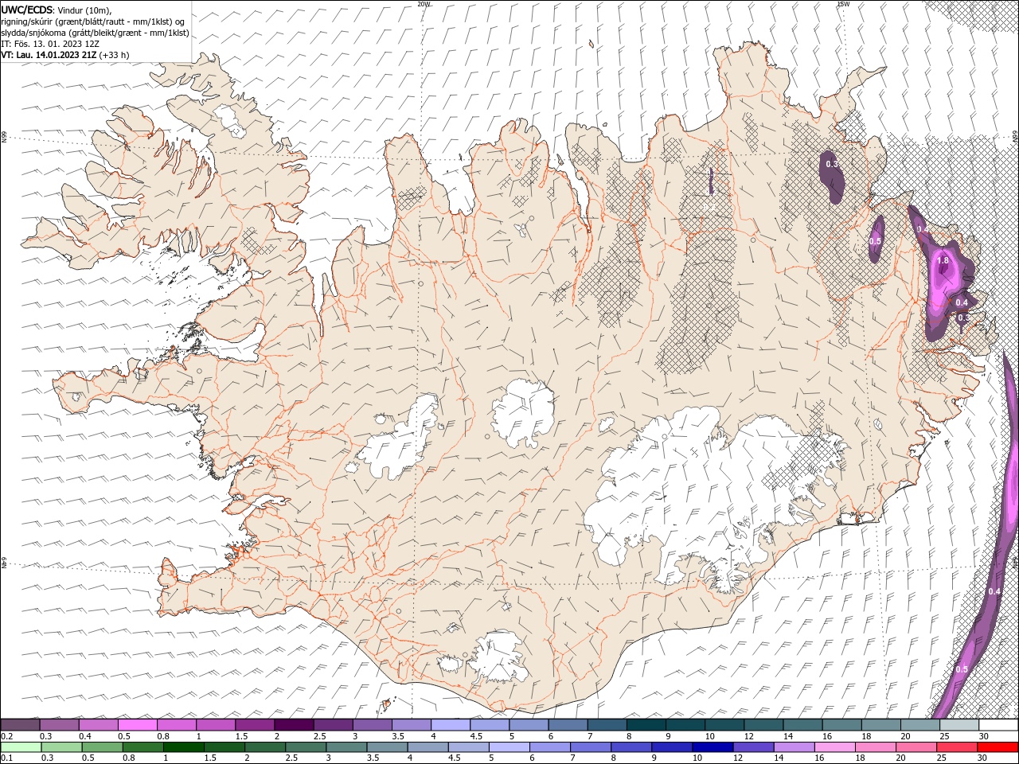Image resolution: width=1019 pixels, height=764 pixels.
Task: Pick the darkest purple swatch after 2 in the upper legend
Action: pyautogui.click(x=294, y=725)
